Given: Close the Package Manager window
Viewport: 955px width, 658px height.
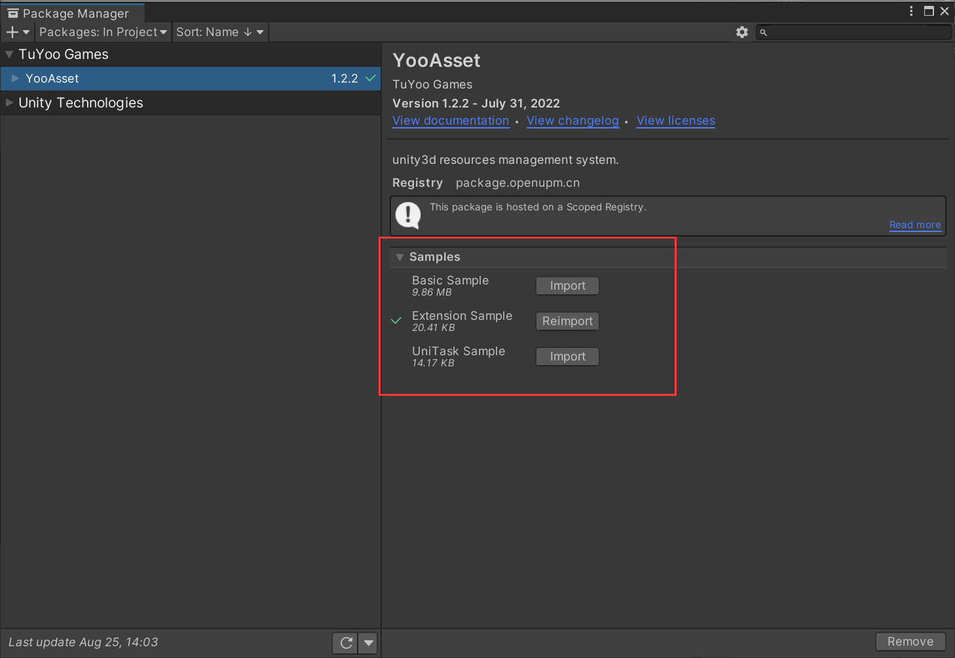Looking at the screenshot, I should 945,11.
